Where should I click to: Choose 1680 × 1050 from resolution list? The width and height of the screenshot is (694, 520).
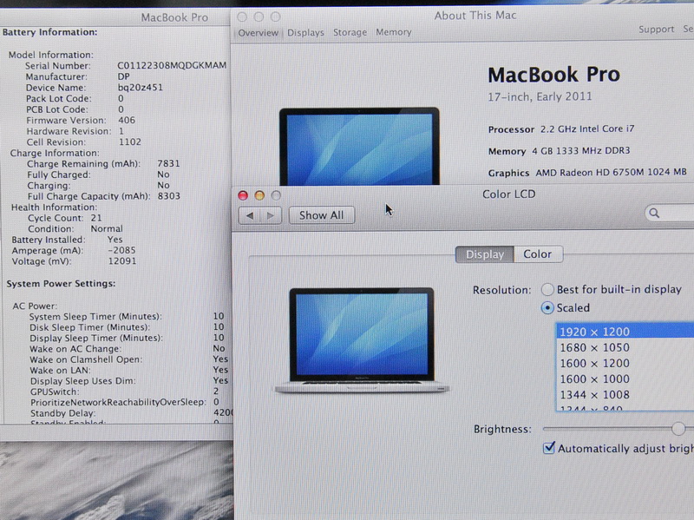(x=594, y=347)
